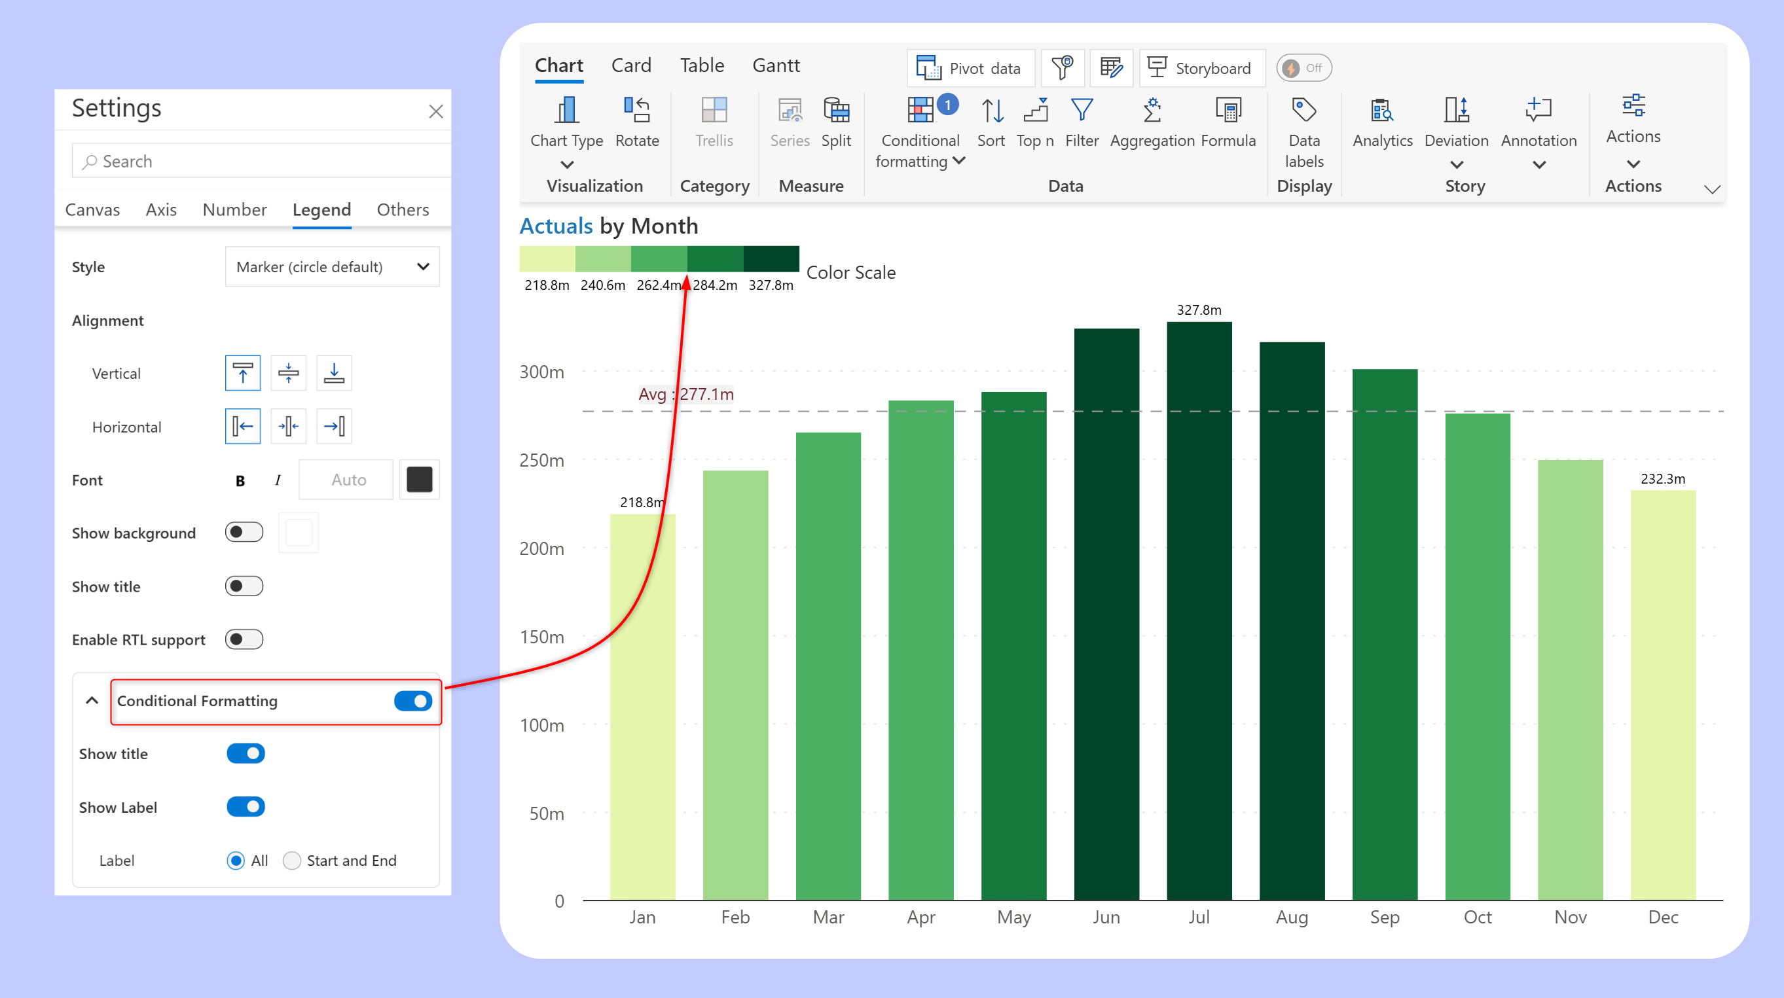Expand the Conditional formatting ribbon menu
The width and height of the screenshot is (1784, 998).
pos(959,161)
